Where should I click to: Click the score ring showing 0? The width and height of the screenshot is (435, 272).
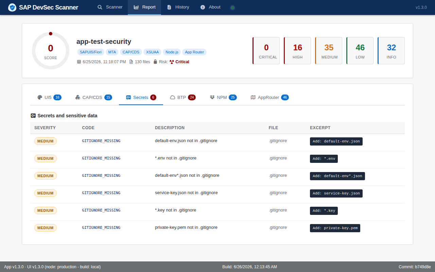pyautogui.click(x=51, y=51)
